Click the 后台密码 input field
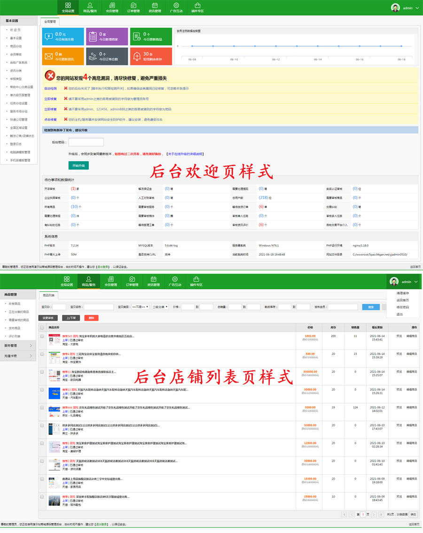 click(x=86, y=142)
